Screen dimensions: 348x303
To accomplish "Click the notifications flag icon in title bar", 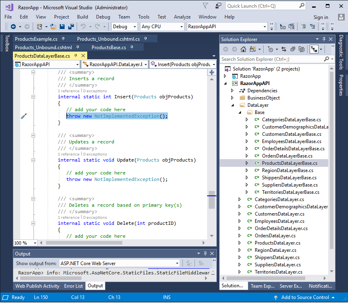I will tap(205, 6).
